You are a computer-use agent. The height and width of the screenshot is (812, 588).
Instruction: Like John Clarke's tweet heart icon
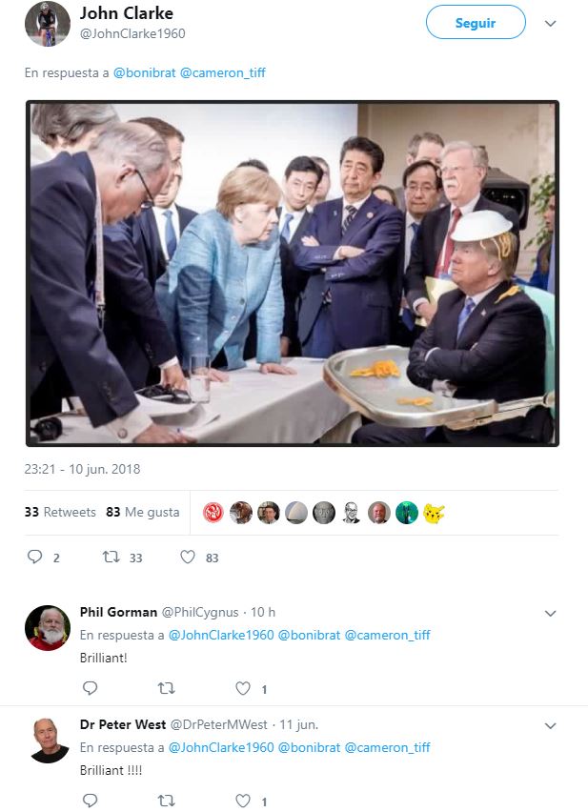188,557
